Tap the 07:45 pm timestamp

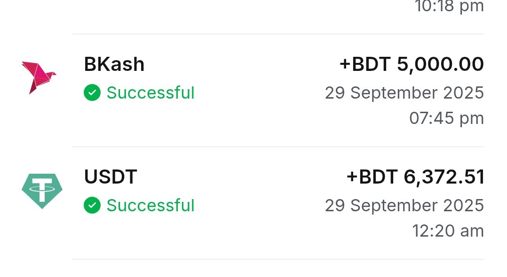(x=446, y=118)
